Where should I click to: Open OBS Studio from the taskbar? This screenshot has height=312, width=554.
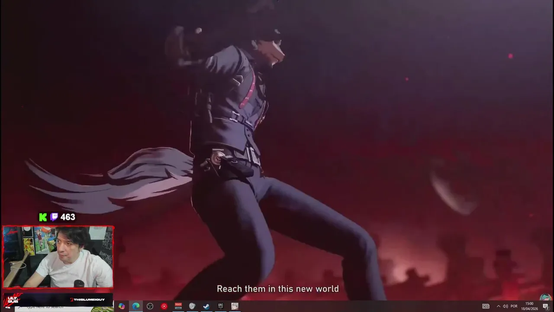point(150,306)
